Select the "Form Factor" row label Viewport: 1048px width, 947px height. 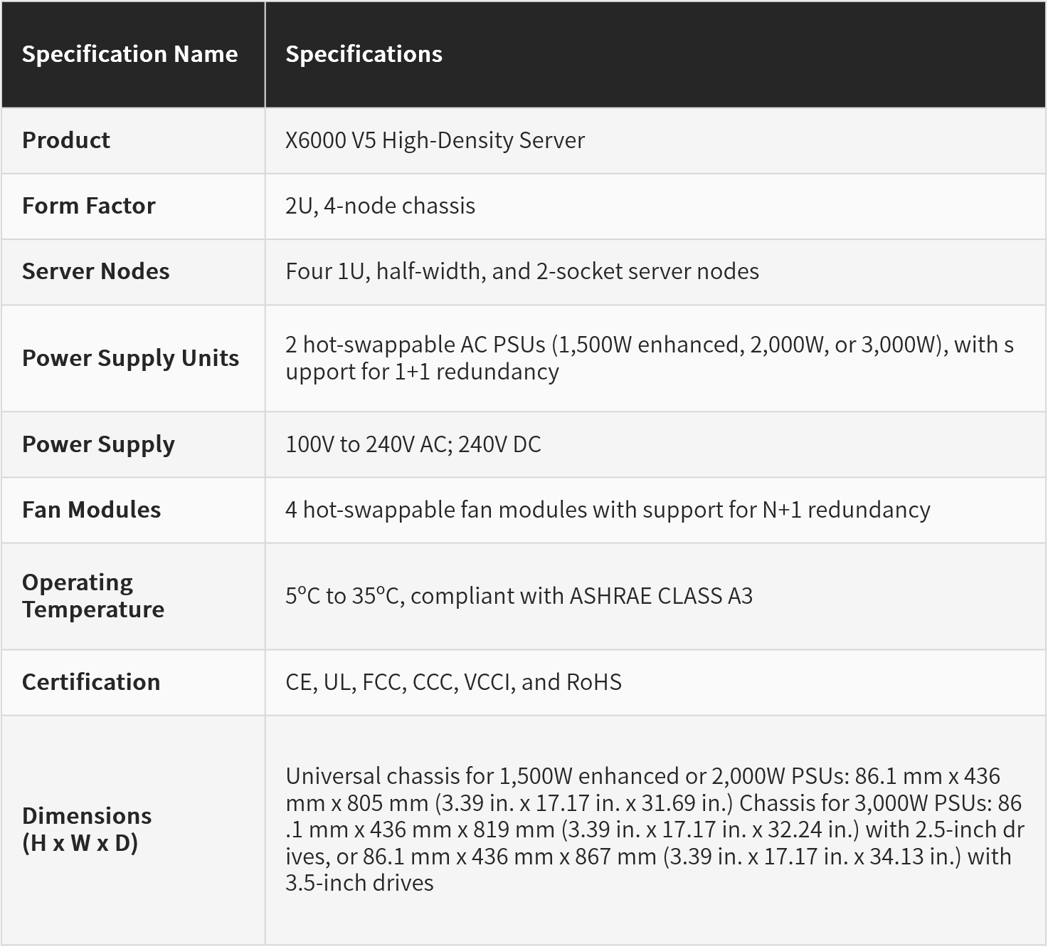click(89, 206)
